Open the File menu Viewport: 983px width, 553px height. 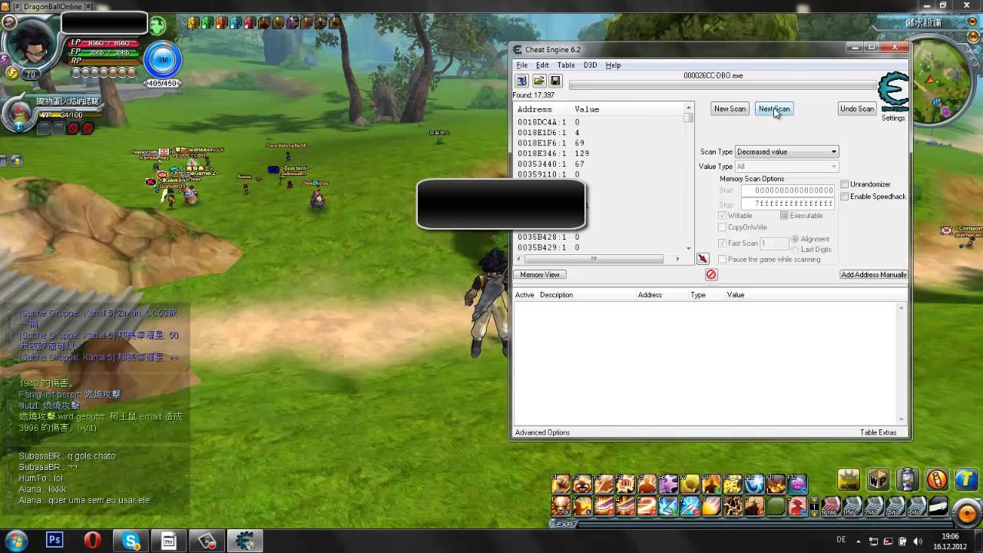522,65
